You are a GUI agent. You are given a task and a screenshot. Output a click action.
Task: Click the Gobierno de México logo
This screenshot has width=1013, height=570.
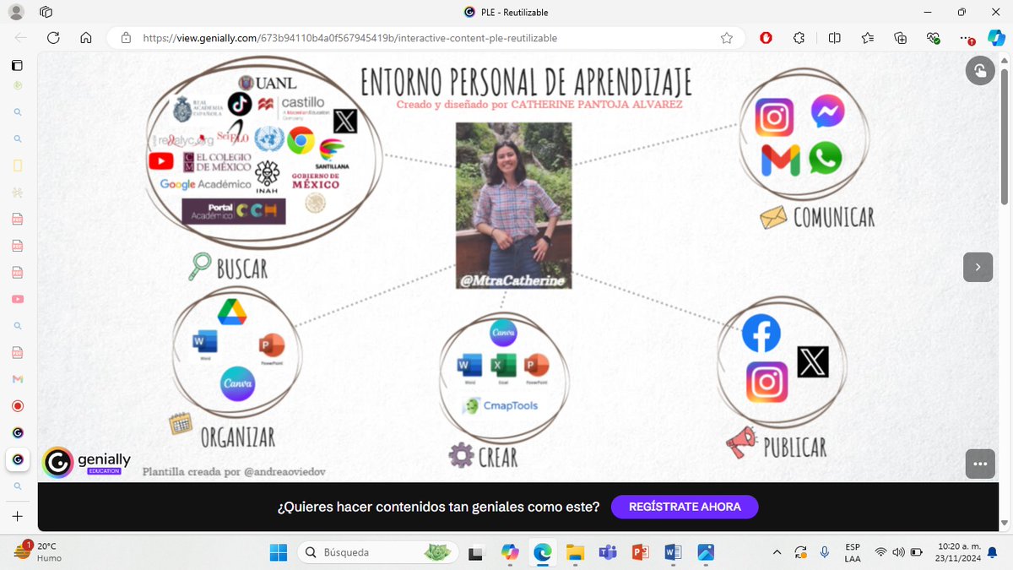click(x=315, y=181)
